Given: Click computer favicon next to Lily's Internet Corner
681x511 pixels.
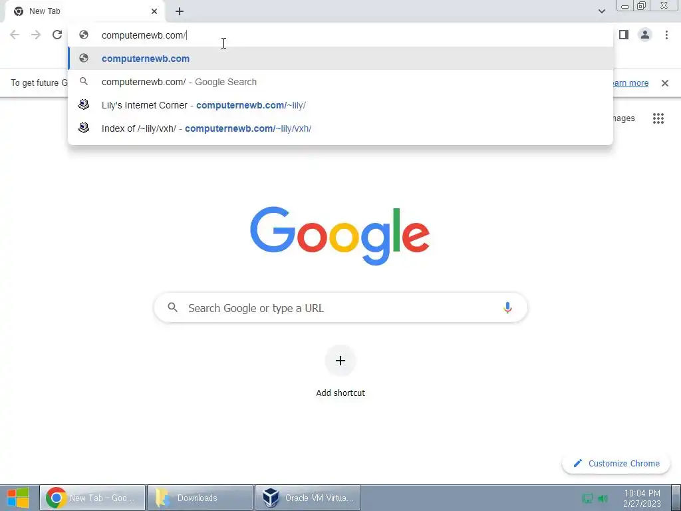Looking at the screenshot, I should 84,104.
